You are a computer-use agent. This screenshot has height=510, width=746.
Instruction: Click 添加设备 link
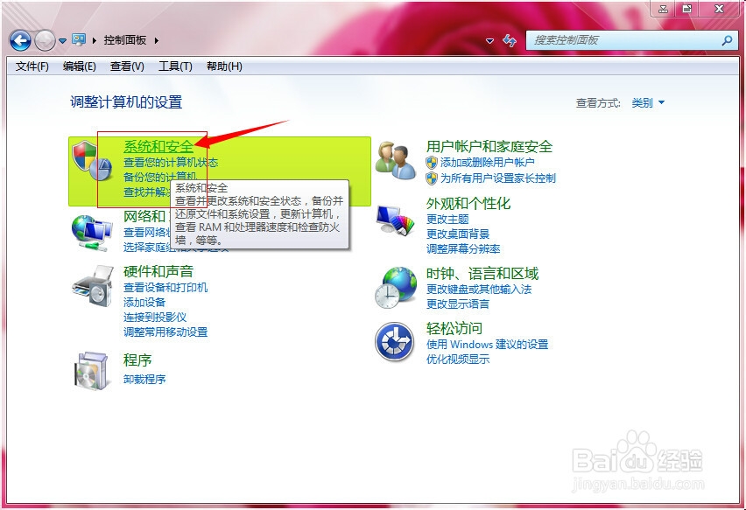[x=144, y=303]
